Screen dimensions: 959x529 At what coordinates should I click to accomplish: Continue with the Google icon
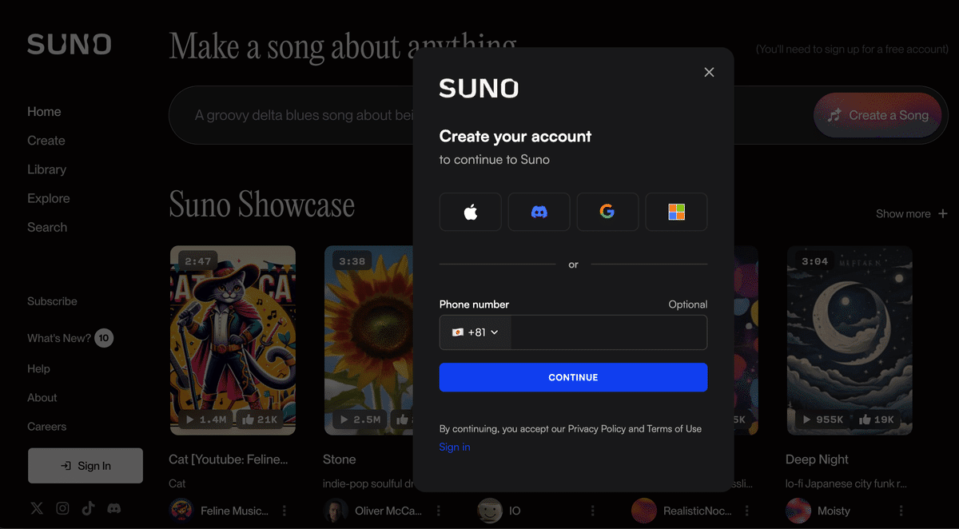(x=607, y=212)
